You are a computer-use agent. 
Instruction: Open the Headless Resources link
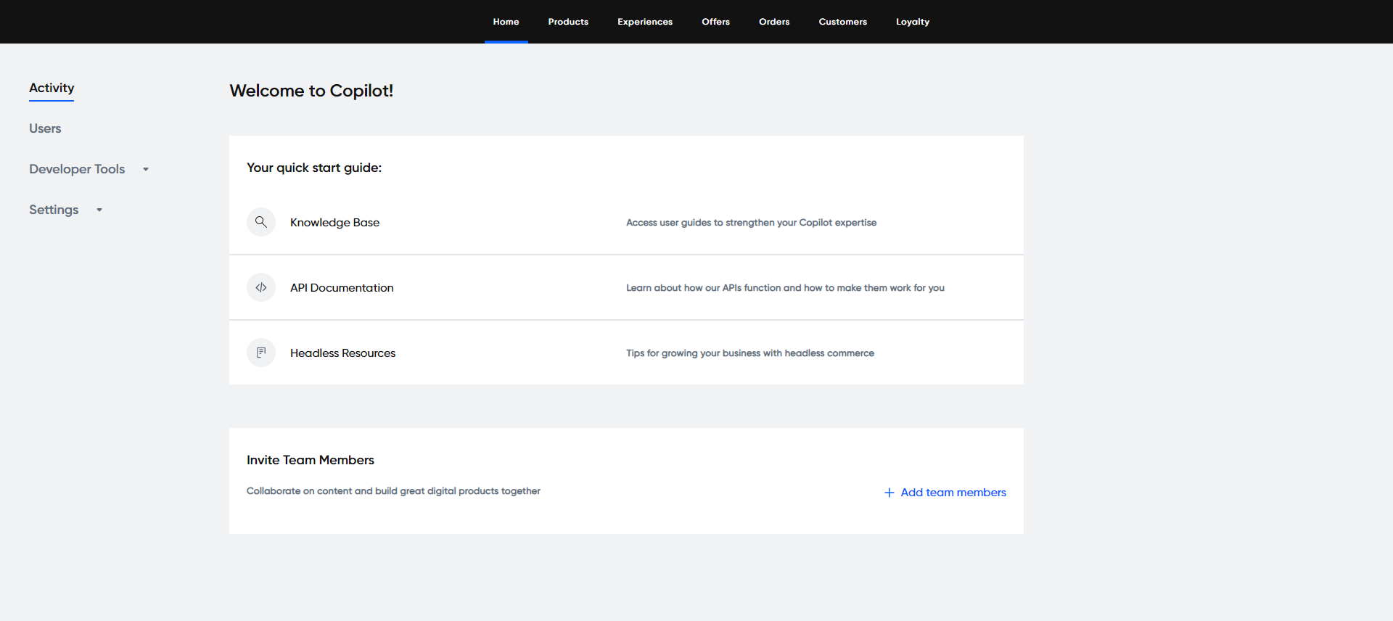pyautogui.click(x=342, y=353)
